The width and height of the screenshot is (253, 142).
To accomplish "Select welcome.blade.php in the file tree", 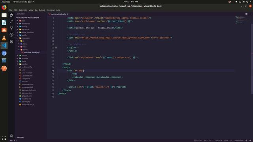I will click(32, 52).
